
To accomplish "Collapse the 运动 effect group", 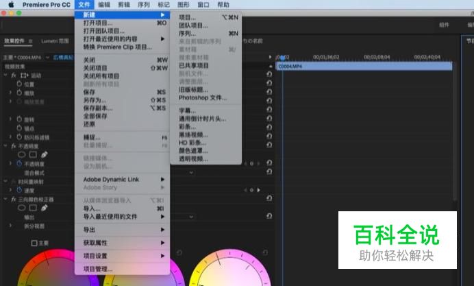I will [x=5, y=75].
